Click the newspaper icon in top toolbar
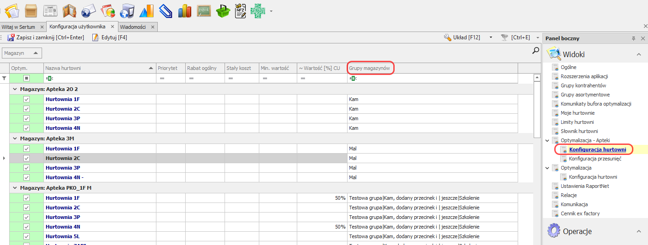The width and height of the screenshot is (648, 245). point(50,10)
